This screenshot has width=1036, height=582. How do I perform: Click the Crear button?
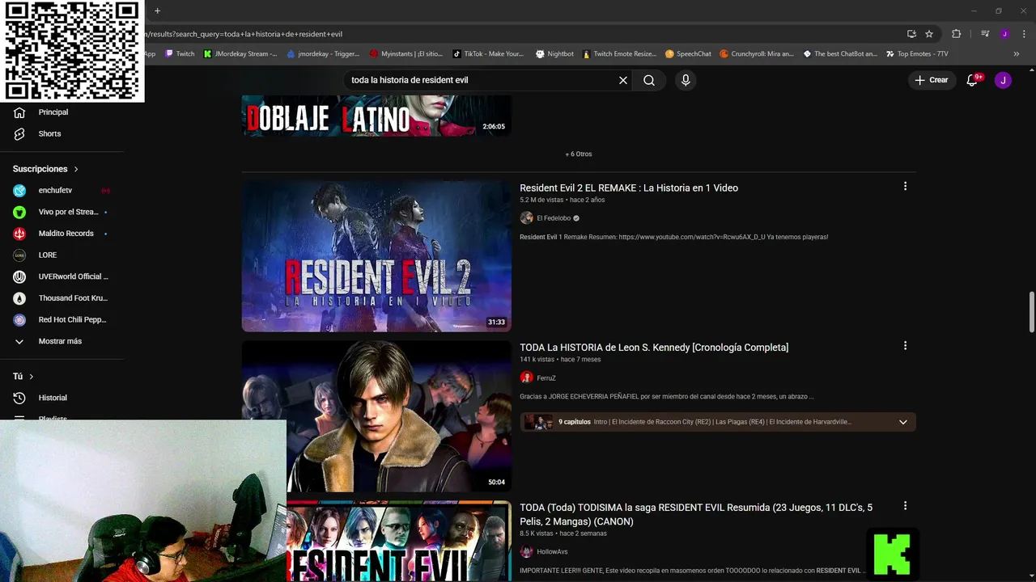[932, 80]
